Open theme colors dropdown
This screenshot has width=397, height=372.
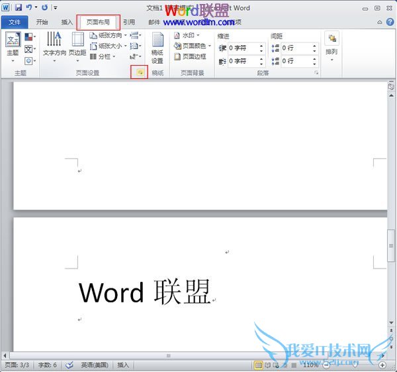point(30,37)
